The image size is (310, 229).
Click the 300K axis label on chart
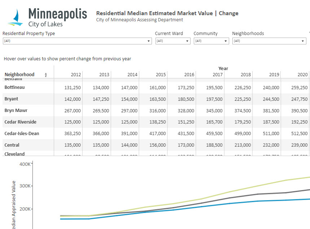tap(25, 186)
